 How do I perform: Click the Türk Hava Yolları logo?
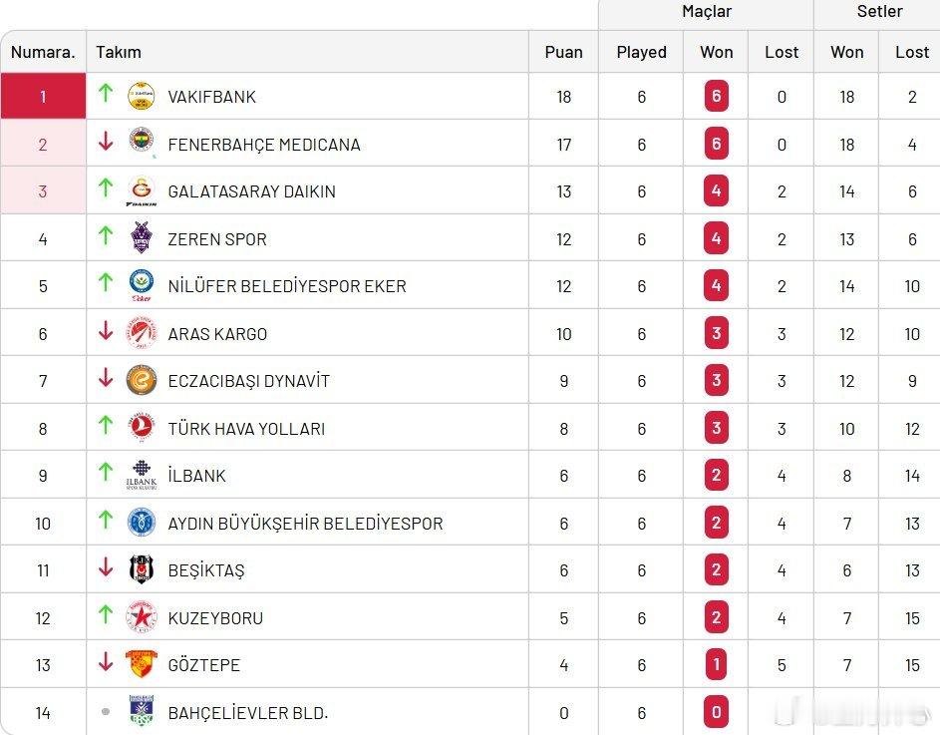pos(142,428)
